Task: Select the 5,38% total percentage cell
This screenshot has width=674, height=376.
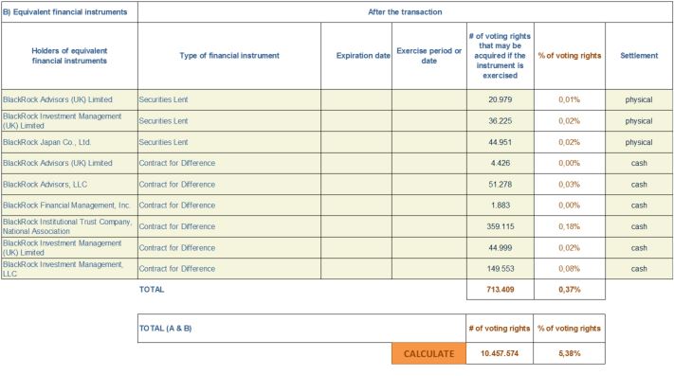Action: click(569, 353)
